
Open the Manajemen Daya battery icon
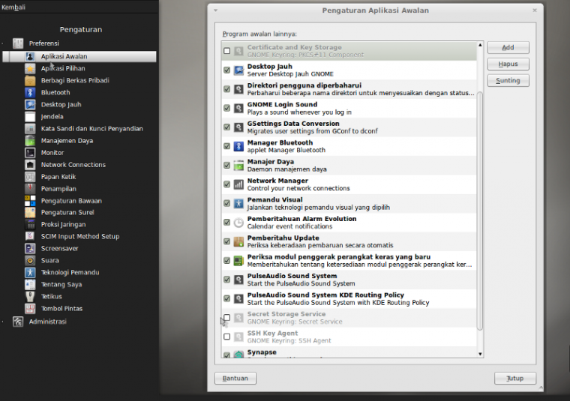click(30, 141)
